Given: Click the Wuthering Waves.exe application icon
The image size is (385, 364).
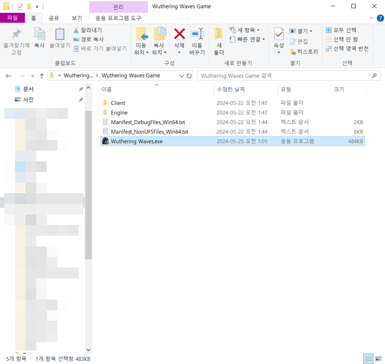Looking at the screenshot, I should coord(105,141).
